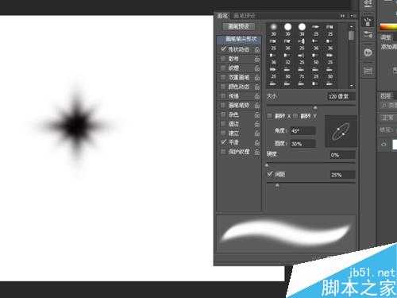
Task: Click the spacing (间距) slider
Action: (x=310, y=184)
